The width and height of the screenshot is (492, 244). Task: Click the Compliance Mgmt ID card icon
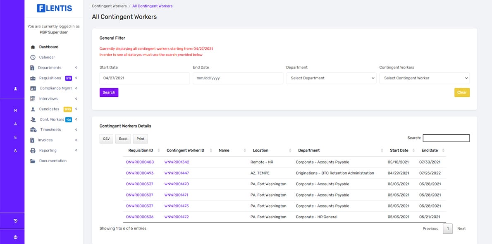(x=33, y=89)
